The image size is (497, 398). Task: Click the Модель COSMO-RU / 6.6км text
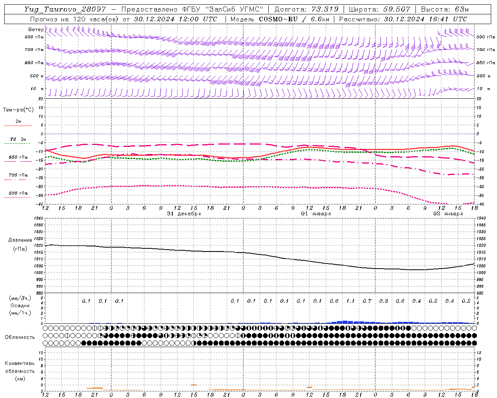(x=280, y=19)
